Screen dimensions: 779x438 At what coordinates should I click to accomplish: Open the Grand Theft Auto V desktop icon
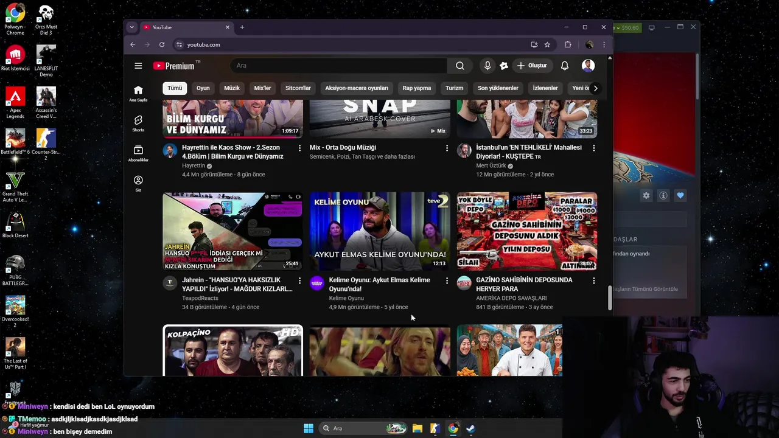point(15,186)
